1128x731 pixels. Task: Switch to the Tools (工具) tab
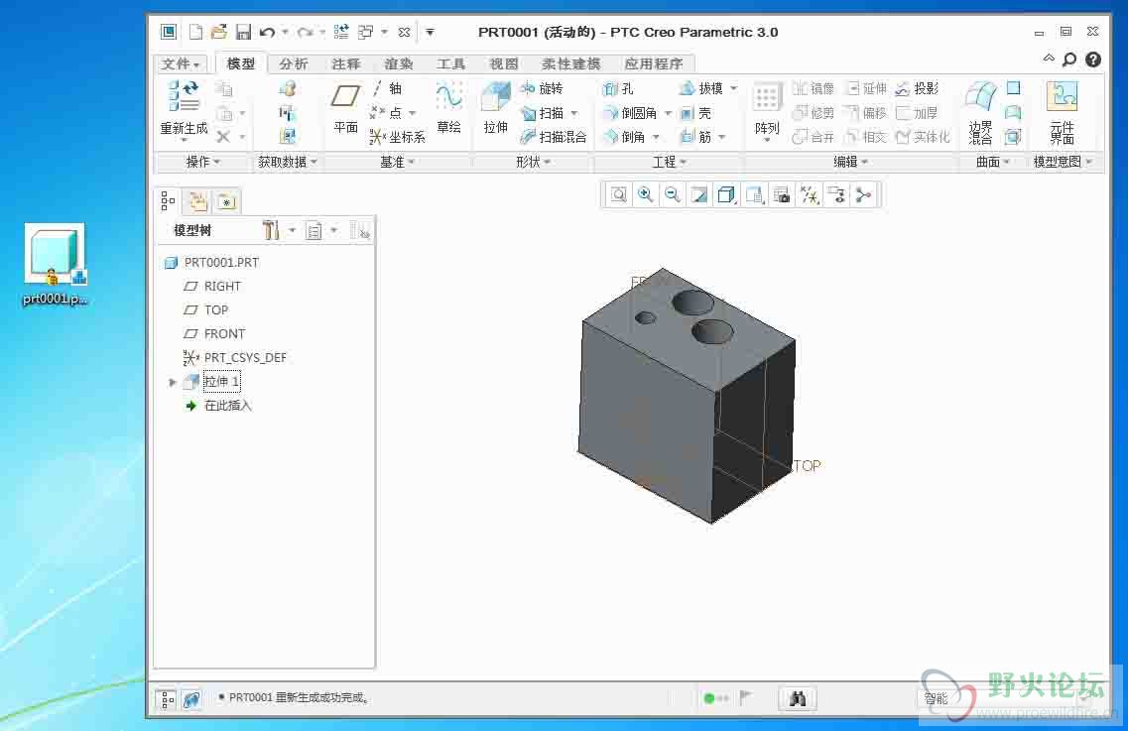[x=451, y=64]
